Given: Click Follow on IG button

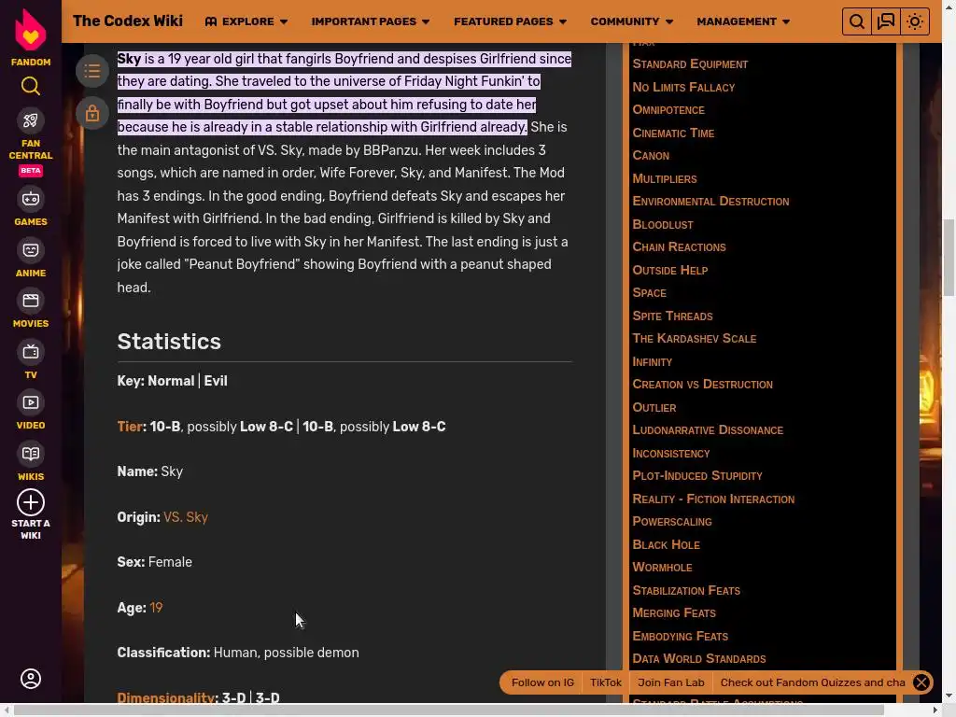Looking at the screenshot, I should click(x=542, y=682).
